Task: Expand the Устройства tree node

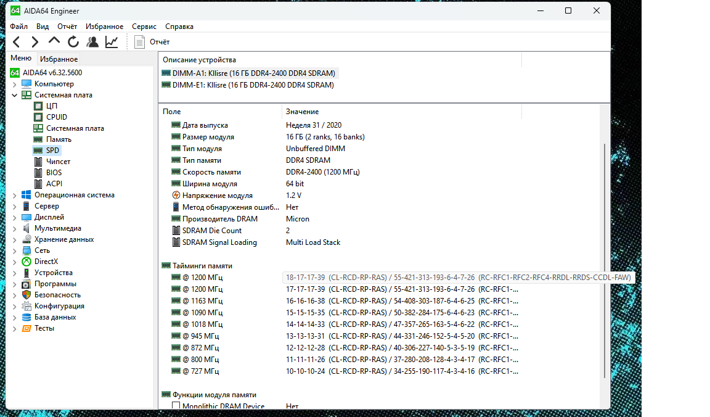Action: [x=15, y=273]
